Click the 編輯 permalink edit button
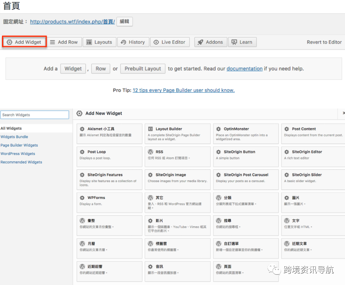The image size is (345, 285). 125,22
